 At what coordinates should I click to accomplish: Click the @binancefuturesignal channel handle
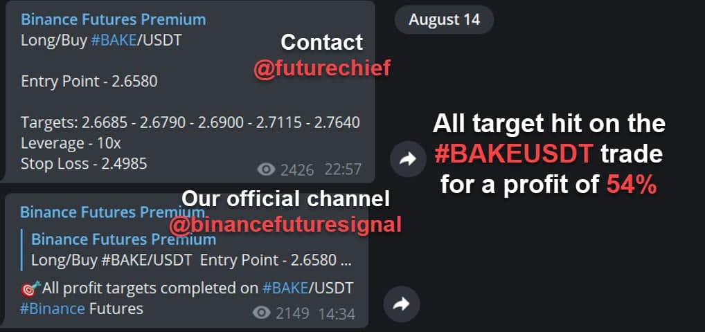tap(285, 225)
